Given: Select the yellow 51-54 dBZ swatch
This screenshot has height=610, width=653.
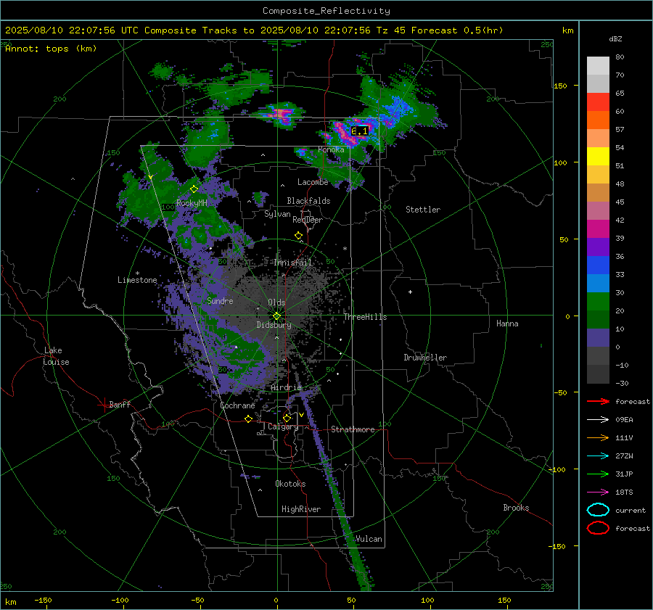Looking at the screenshot, I should [598, 157].
